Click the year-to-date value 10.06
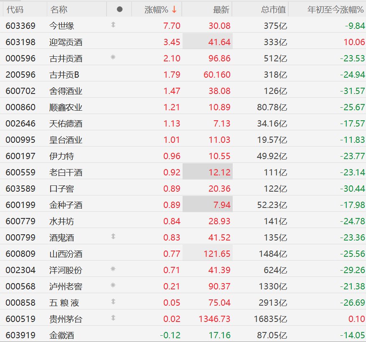This screenshot has width=366, height=342. 354,42
